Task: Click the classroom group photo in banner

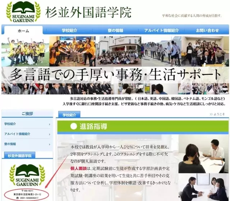Action: point(205,51)
